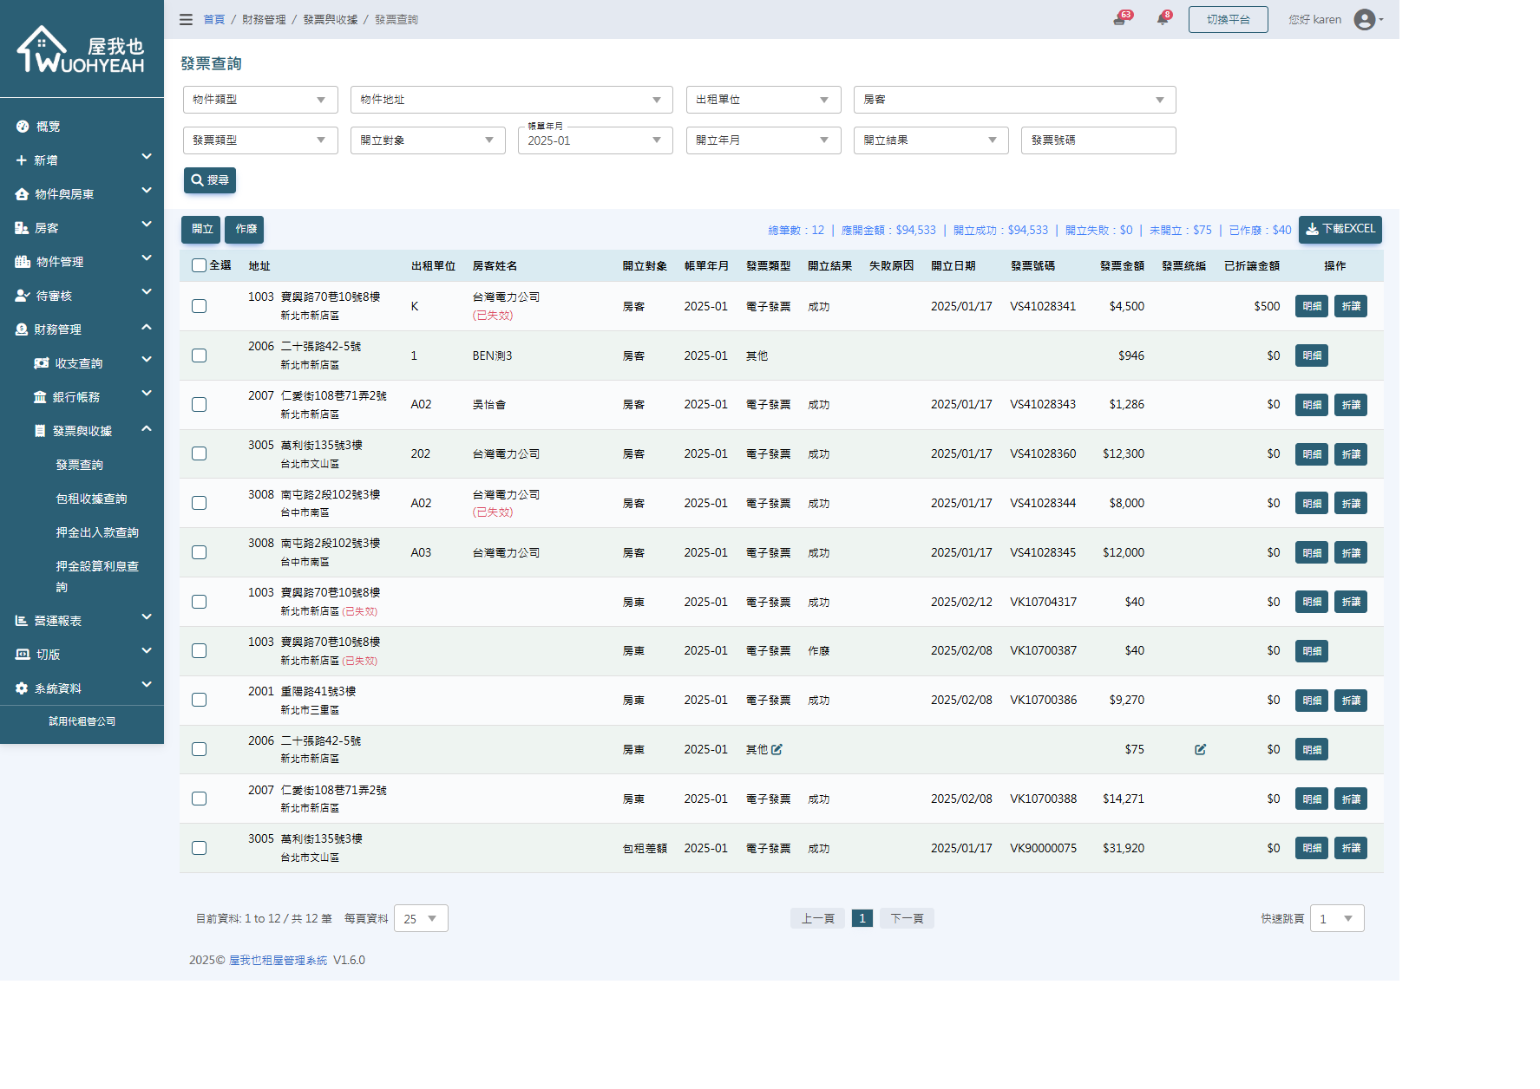Expand the 營運報表 sidebar menu
Viewport: 1540px width, 1089px height.
click(x=82, y=621)
